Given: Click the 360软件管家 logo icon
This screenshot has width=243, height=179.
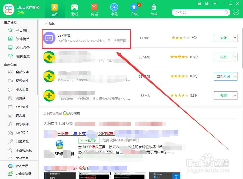Looking at the screenshot, I should pyautogui.click(x=9, y=9).
